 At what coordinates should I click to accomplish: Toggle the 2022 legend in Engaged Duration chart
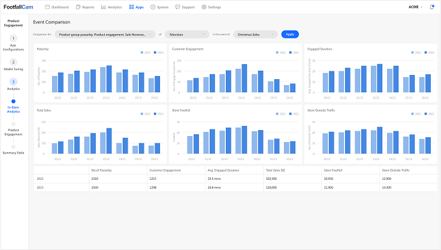click(x=416, y=53)
